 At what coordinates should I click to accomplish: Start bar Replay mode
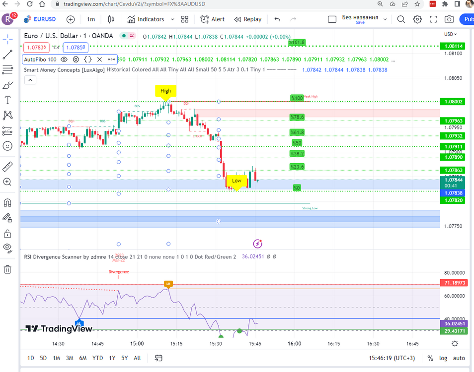tap(248, 19)
